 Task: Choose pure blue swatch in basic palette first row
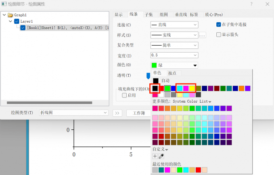pyautogui.click(x=174, y=89)
